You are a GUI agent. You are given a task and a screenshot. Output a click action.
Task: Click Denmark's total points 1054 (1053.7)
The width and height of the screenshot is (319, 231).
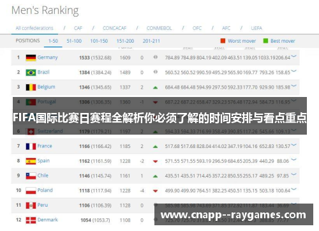[x=95, y=220]
